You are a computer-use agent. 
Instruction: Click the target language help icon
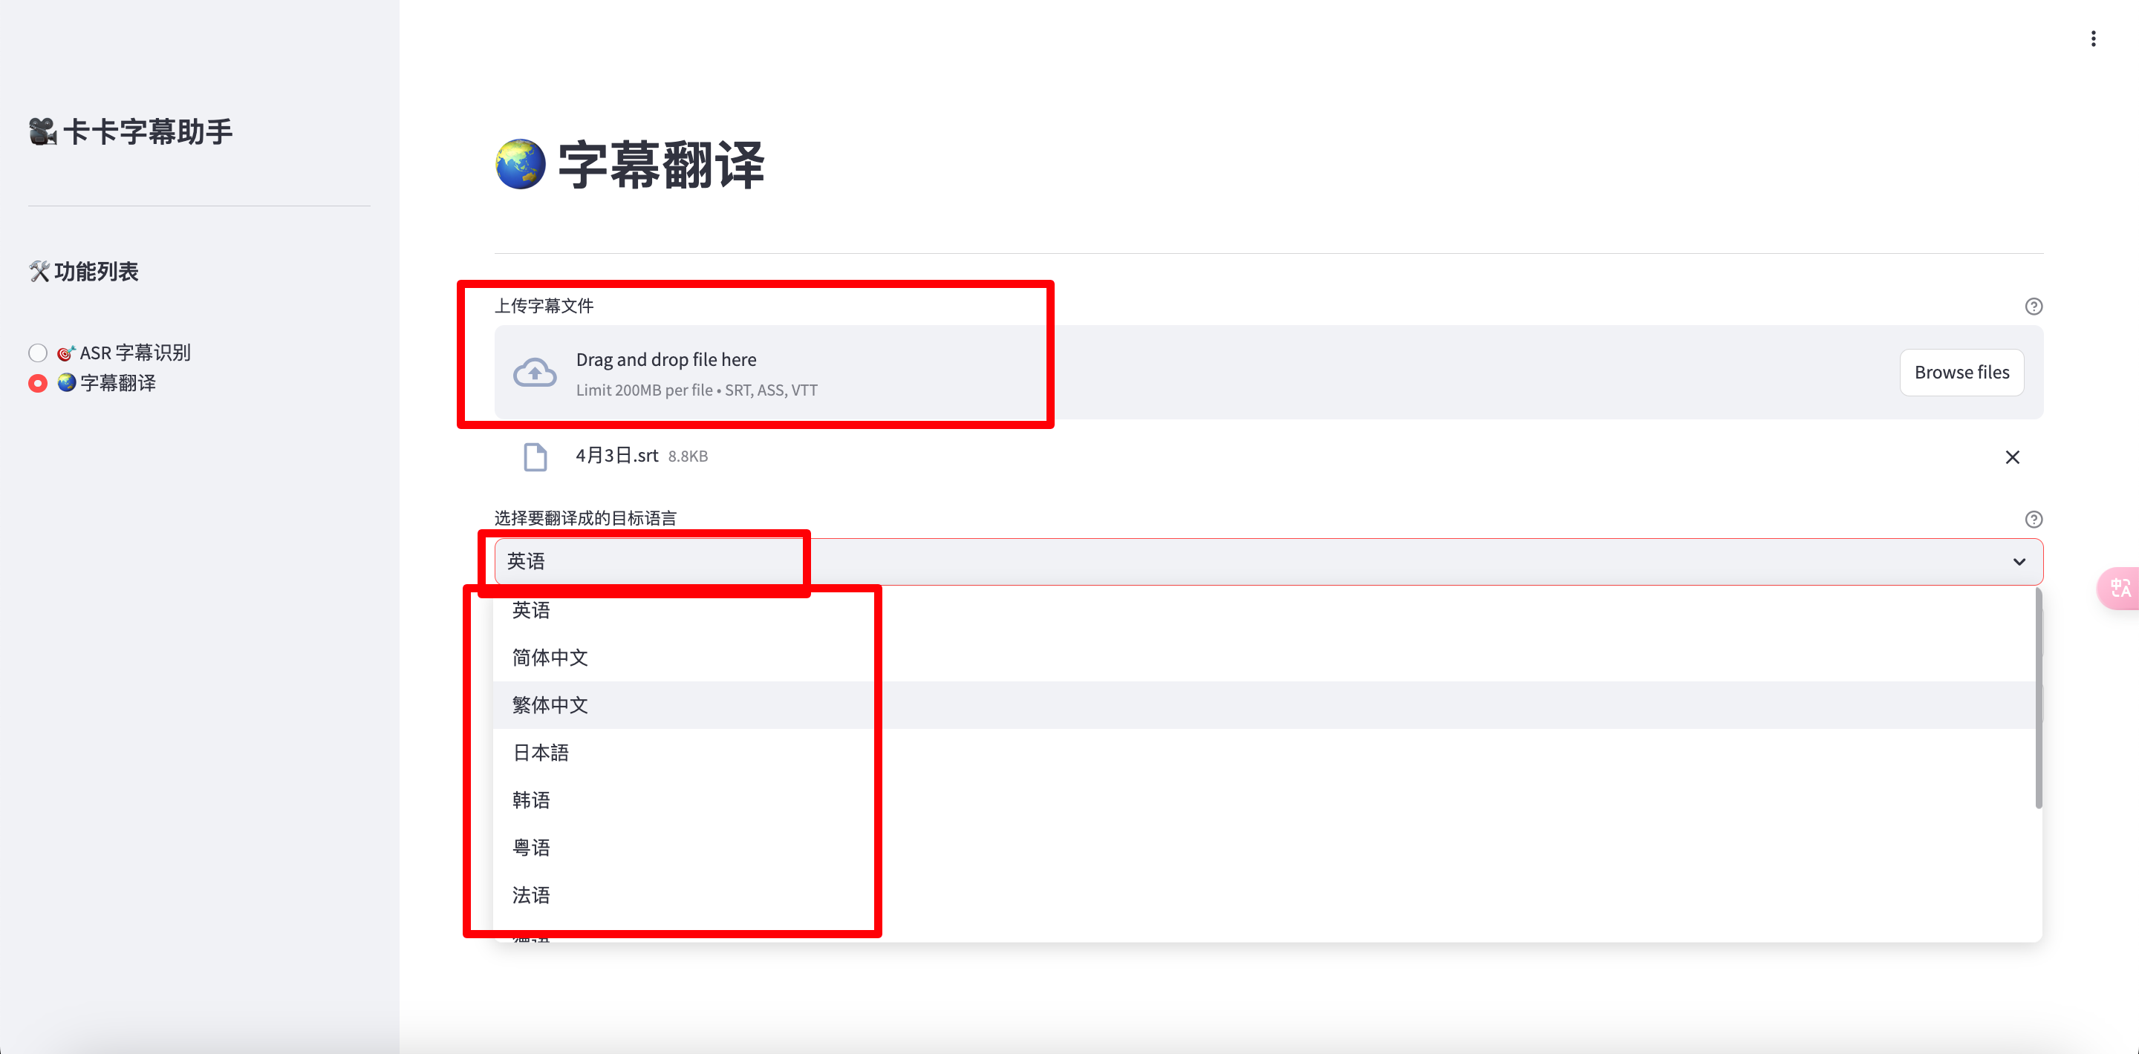(x=2033, y=520)
